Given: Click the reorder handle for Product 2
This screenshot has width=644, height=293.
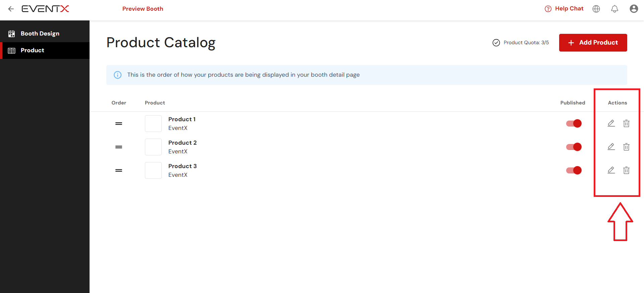Looking at the screenshot, I should point(119,147).
